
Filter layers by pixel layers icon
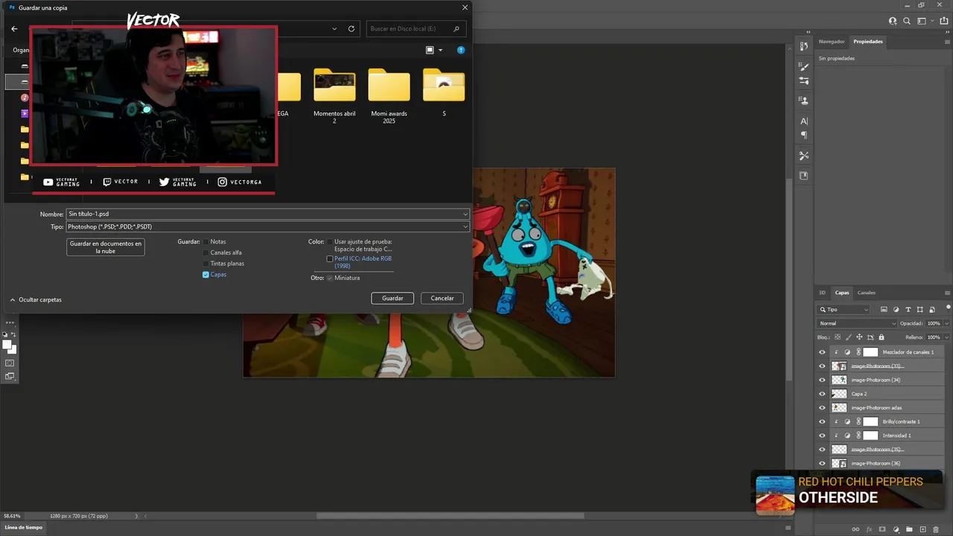point(884,310)
